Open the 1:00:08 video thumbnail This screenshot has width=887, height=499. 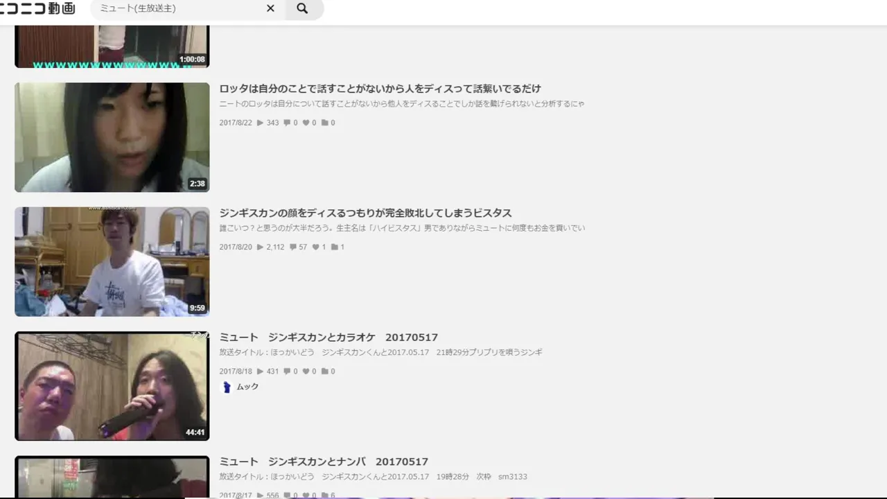(x=112, y=46)
